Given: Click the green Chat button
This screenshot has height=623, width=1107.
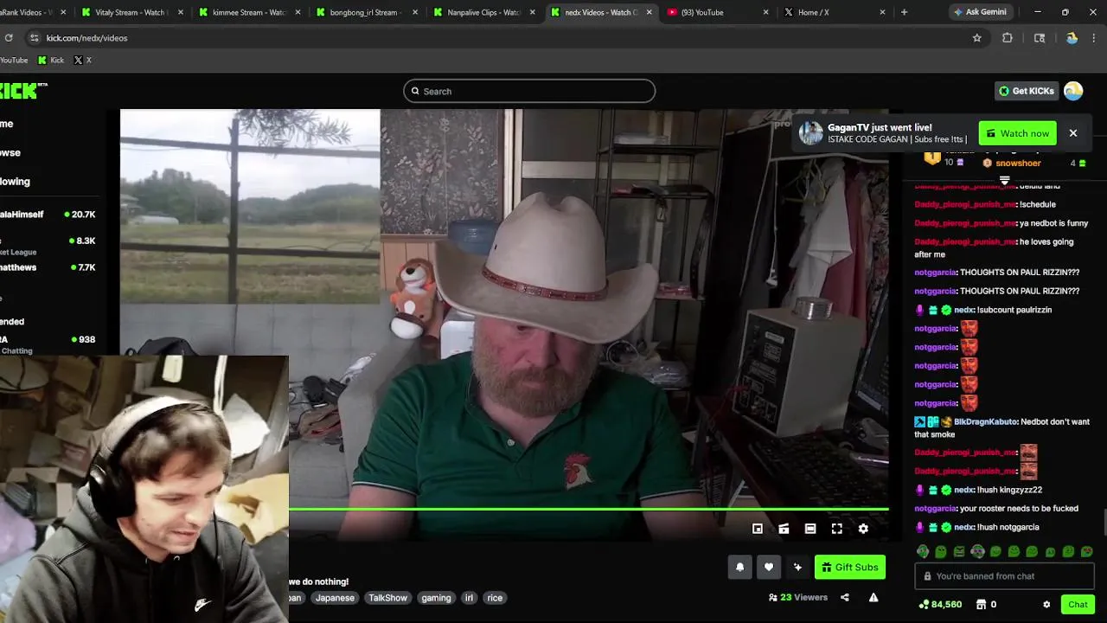Looking at the screenshot, I should [1078, 604].
